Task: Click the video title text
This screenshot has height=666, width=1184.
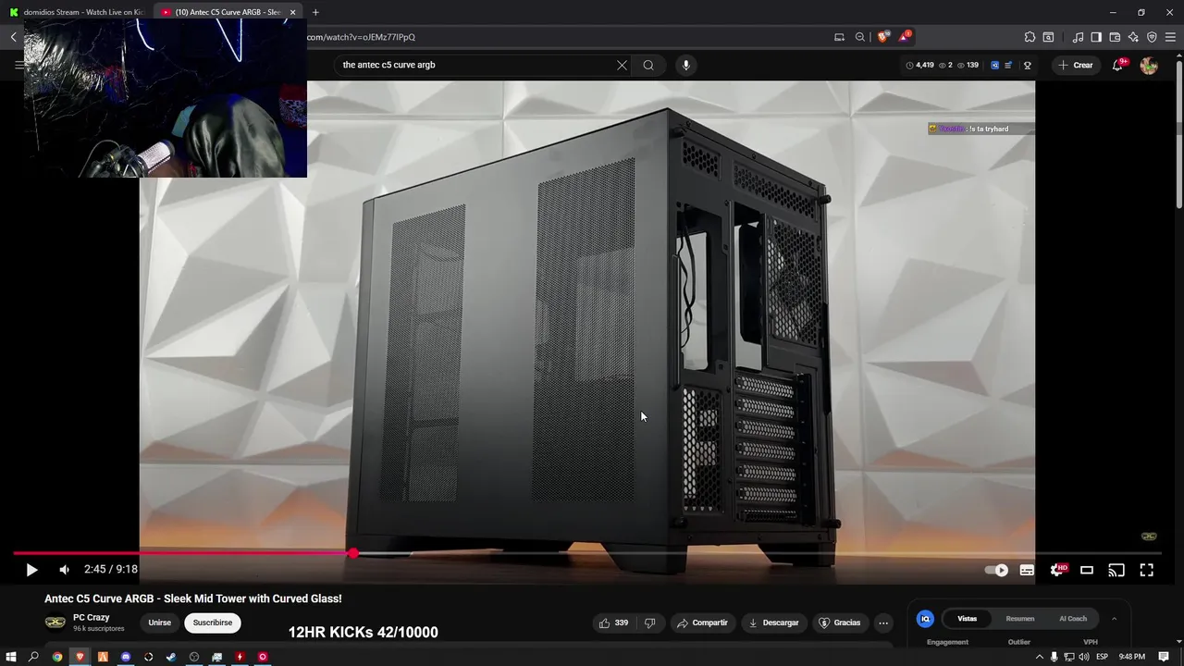Action: (x=193, y=598)
